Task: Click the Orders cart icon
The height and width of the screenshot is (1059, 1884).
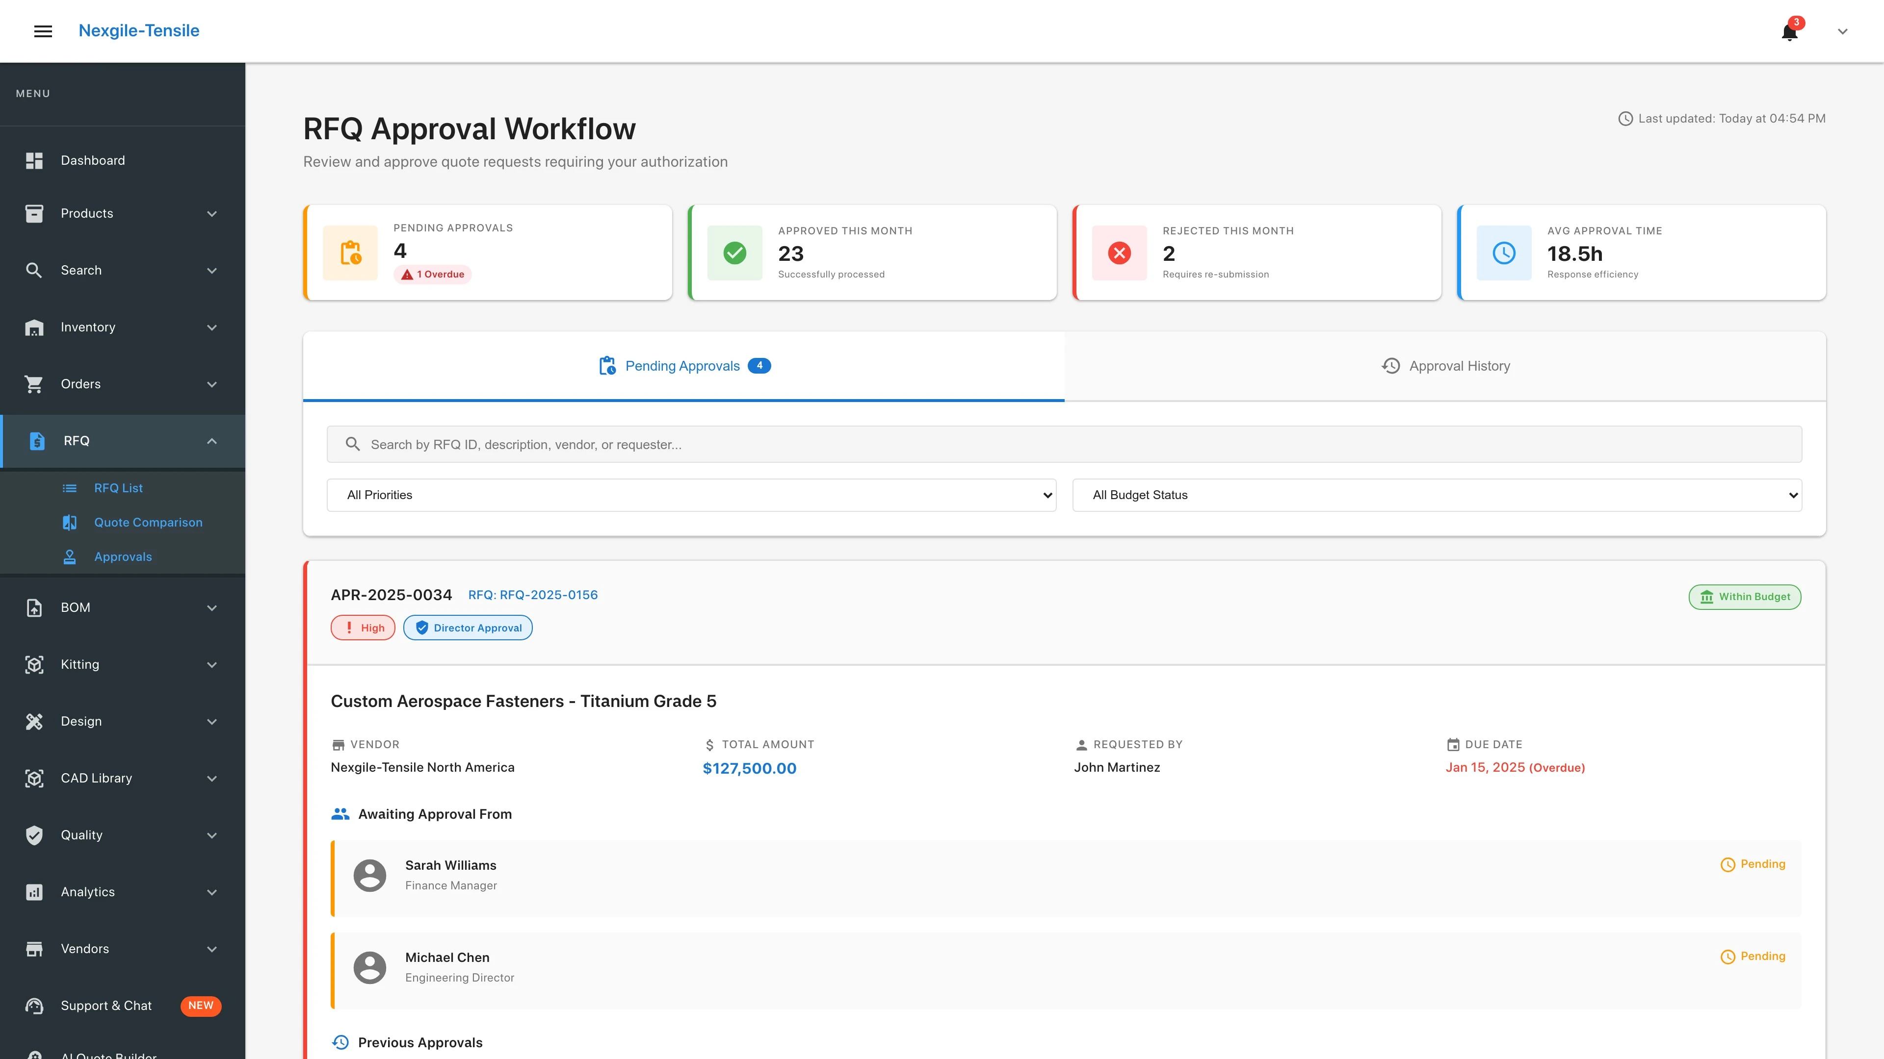Action: (x=34, y=384)
